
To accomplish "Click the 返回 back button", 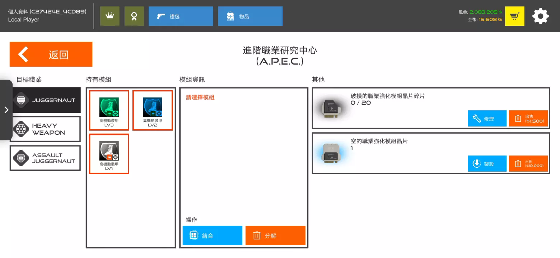I will coord(51,54).
